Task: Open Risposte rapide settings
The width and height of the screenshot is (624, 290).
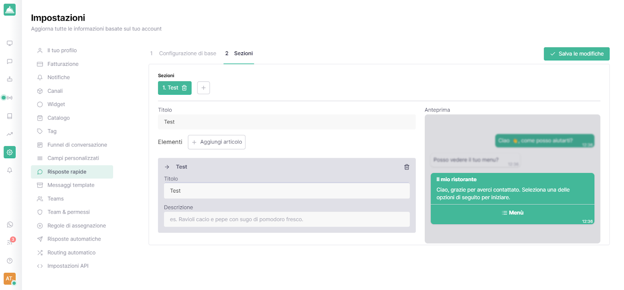Action: [72, 172]
